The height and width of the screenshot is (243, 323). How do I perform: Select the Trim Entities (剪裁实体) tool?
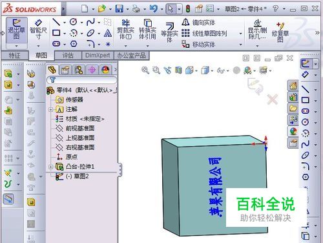tap(126, 30)
